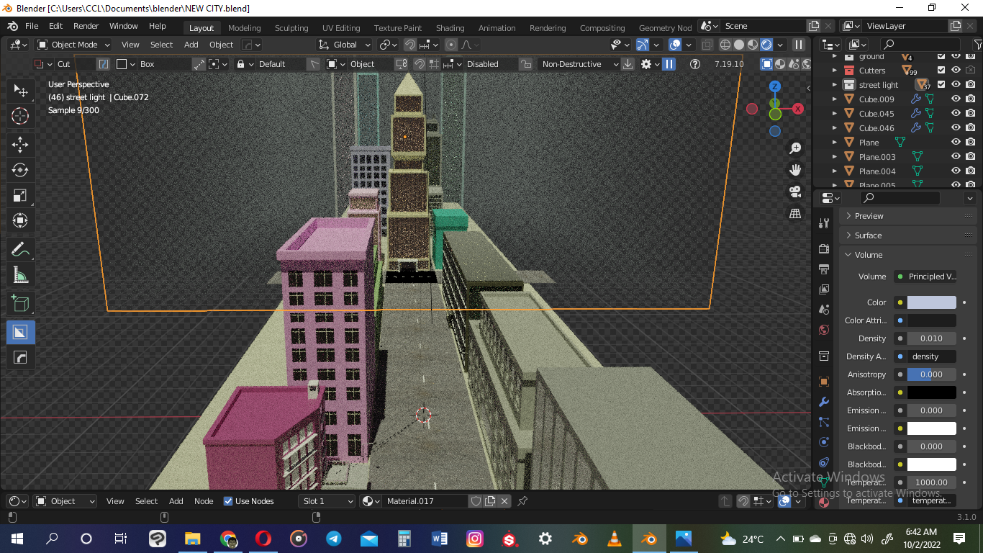Select the Rotate tool
The height and width of the screenshot is (553, 983).
pos(20,170)
